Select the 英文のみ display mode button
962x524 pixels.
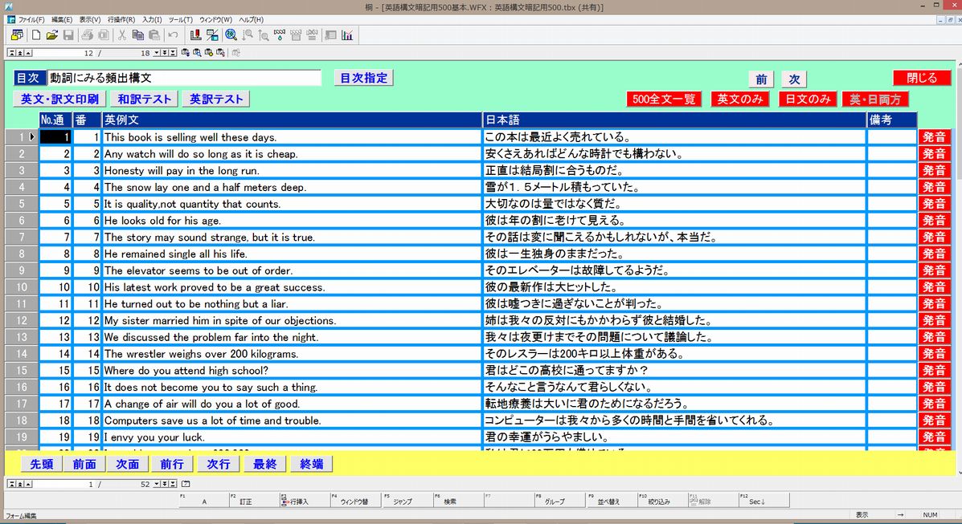[x=735, y=100]
